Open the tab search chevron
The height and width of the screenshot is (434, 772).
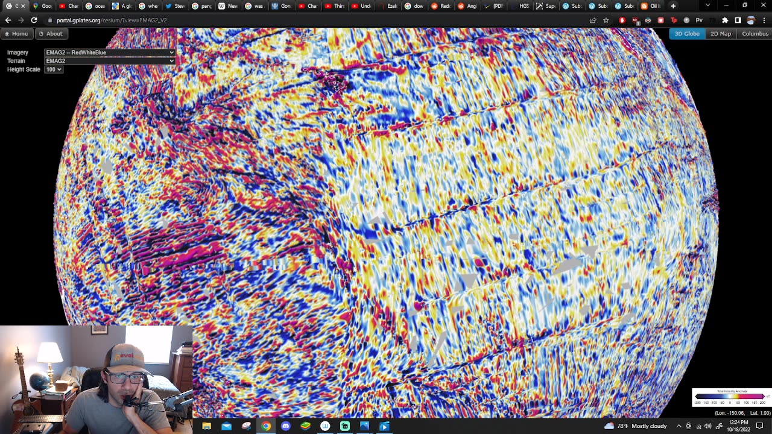[707, 5]
